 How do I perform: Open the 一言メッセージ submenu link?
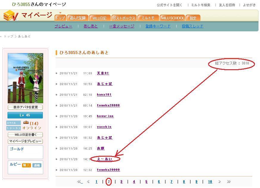[122, 26]
